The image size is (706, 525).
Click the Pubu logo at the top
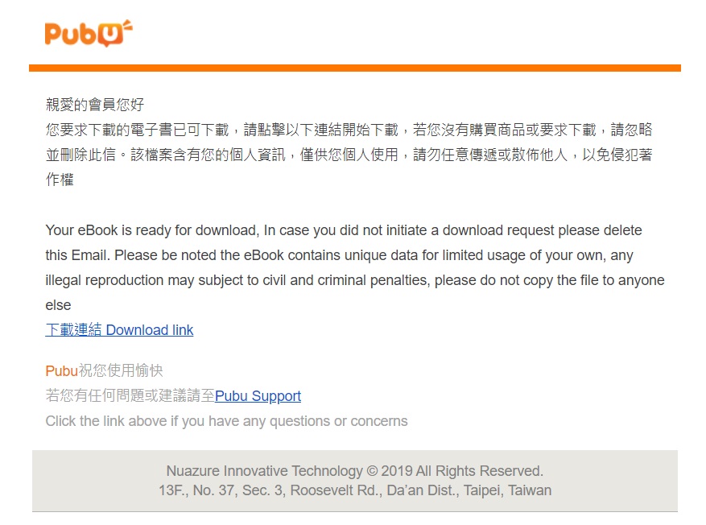(89, 33)
